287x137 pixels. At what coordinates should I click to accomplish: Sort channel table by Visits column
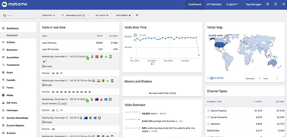[x=258, y=102]
